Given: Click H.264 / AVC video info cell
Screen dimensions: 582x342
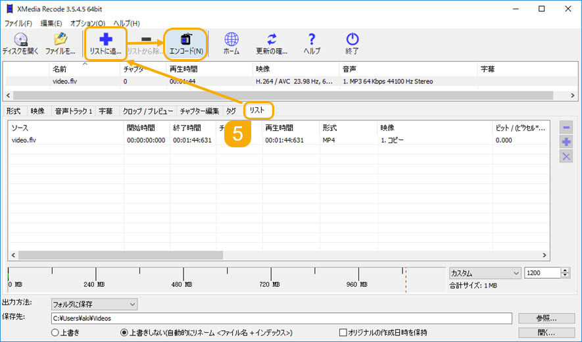Looking at the screenshot, I should [294, 82].
